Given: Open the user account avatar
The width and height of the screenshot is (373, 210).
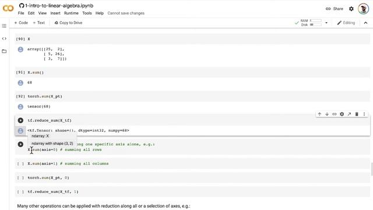Looking at the screenshot, I should (x=363, y=9).
